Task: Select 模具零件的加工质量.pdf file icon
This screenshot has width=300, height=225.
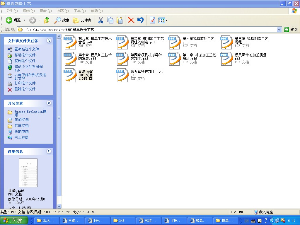Action: pyautogui.click(x=226, y=59)
